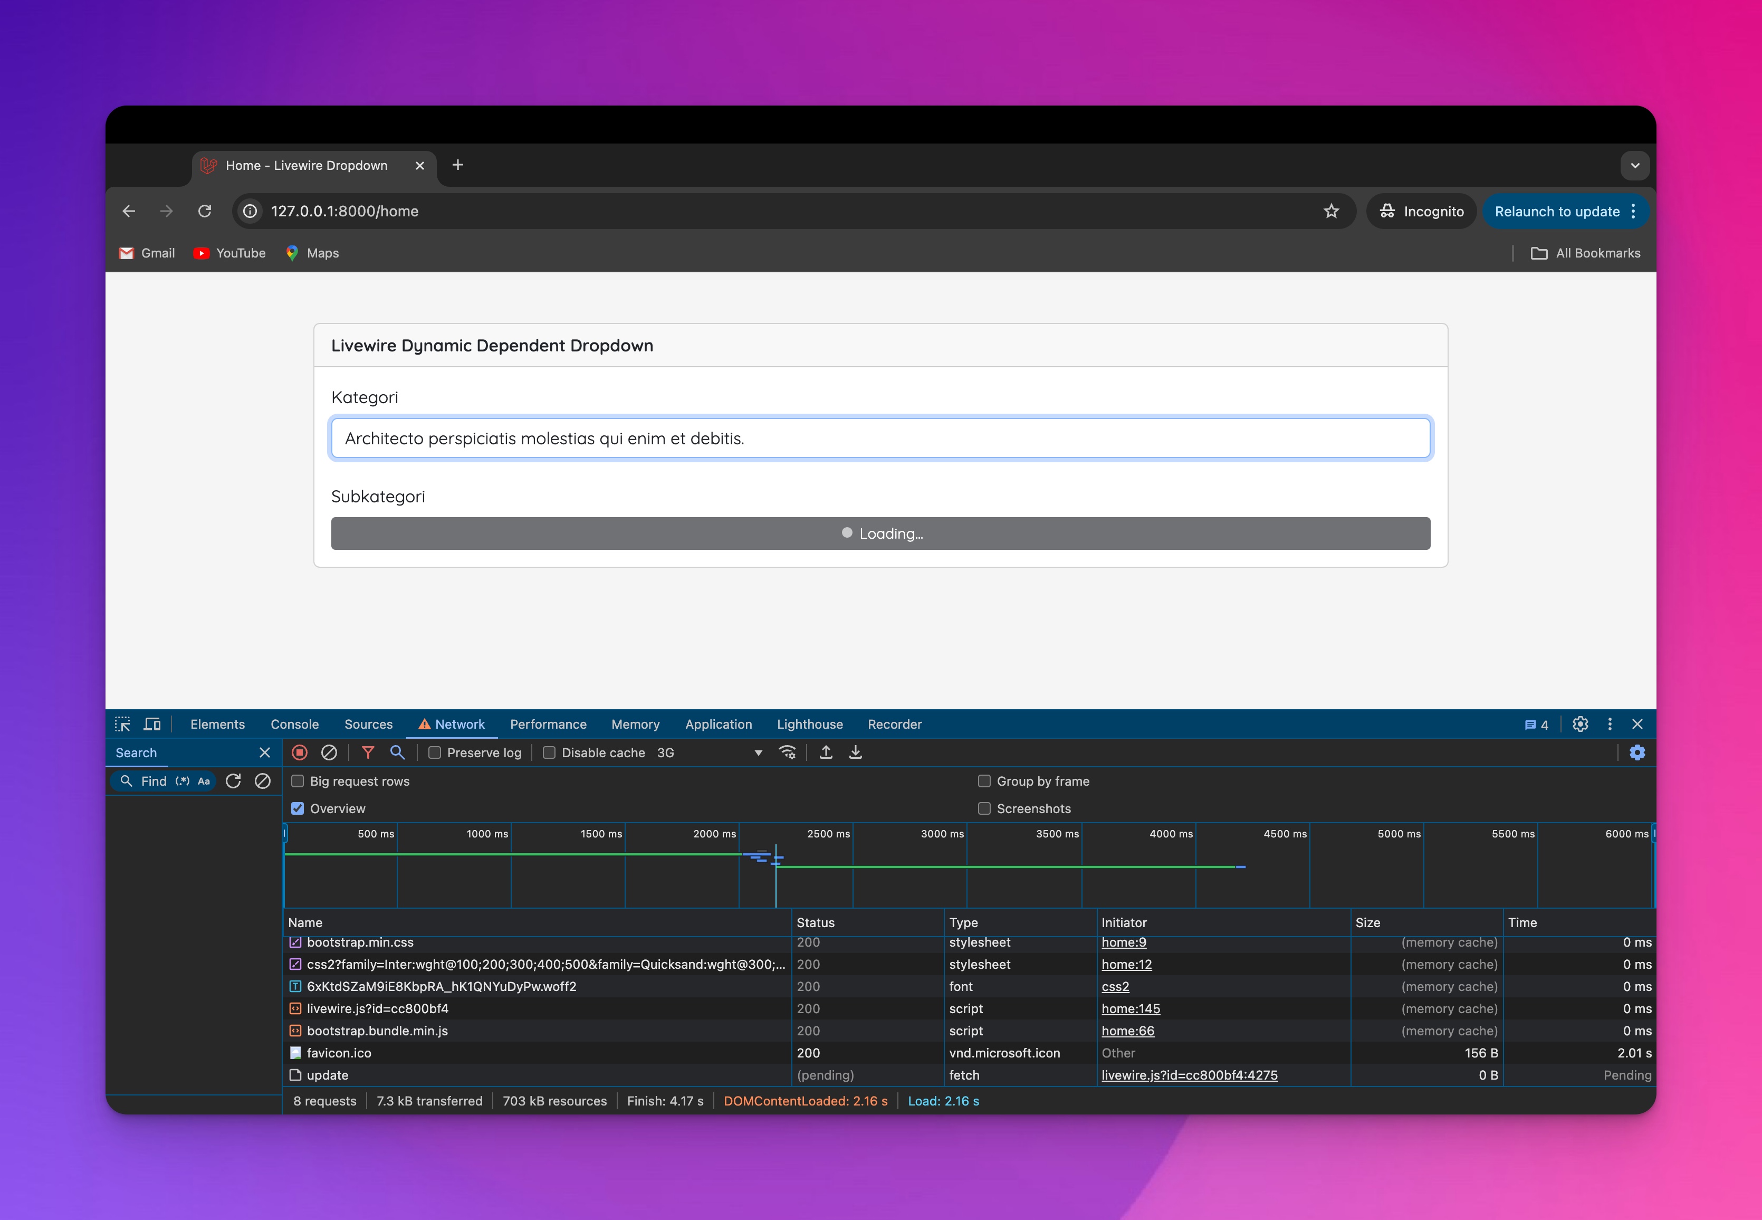Select the inspect element picker icon
The width and height of the screenshot is (1762, 1220).
[x=122, y=724]
